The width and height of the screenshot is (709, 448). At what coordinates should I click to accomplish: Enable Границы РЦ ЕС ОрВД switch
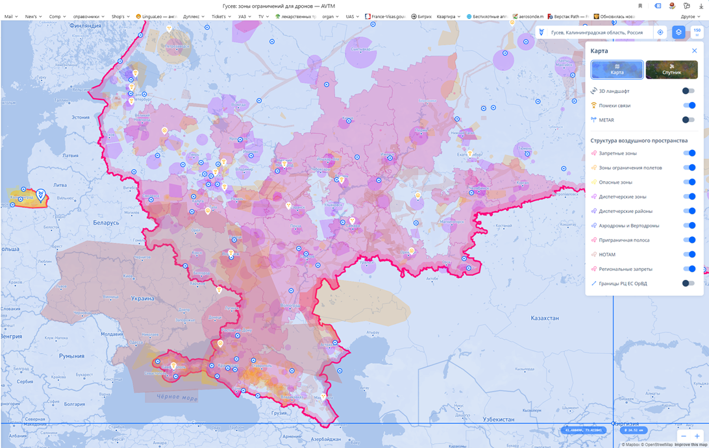point(689,284)
